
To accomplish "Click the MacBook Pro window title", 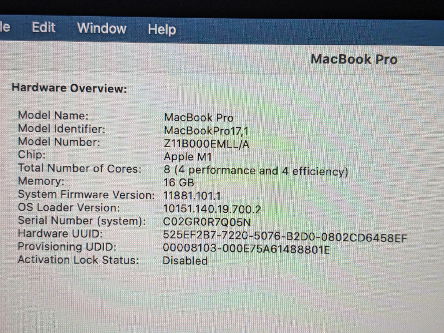I will click(354, 59).
